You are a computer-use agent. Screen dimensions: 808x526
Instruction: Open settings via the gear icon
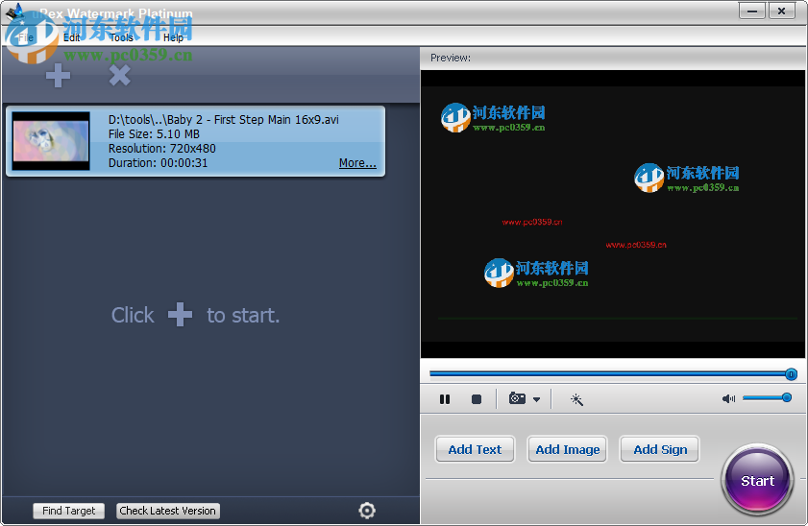pos(367,510)
